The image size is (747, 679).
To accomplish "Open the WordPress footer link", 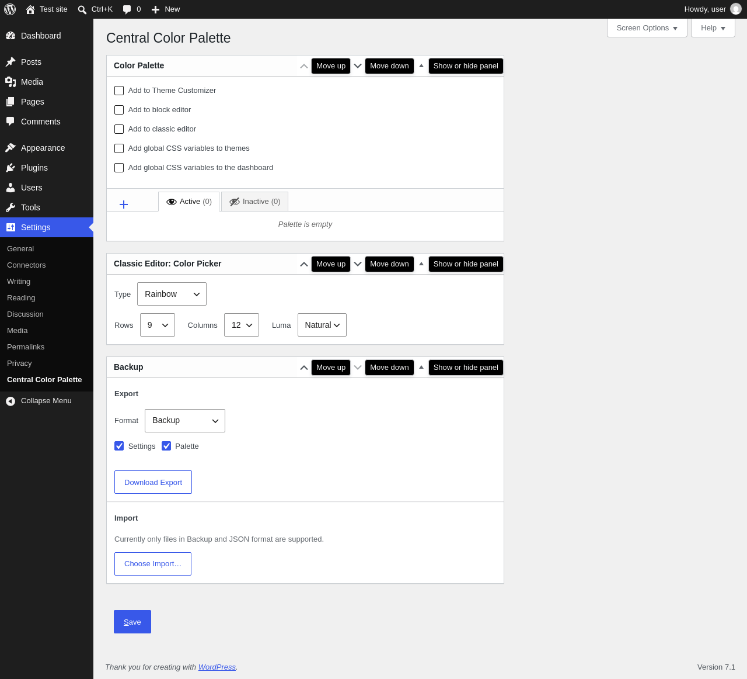I will pyautogui.click(x=217, y=667).
